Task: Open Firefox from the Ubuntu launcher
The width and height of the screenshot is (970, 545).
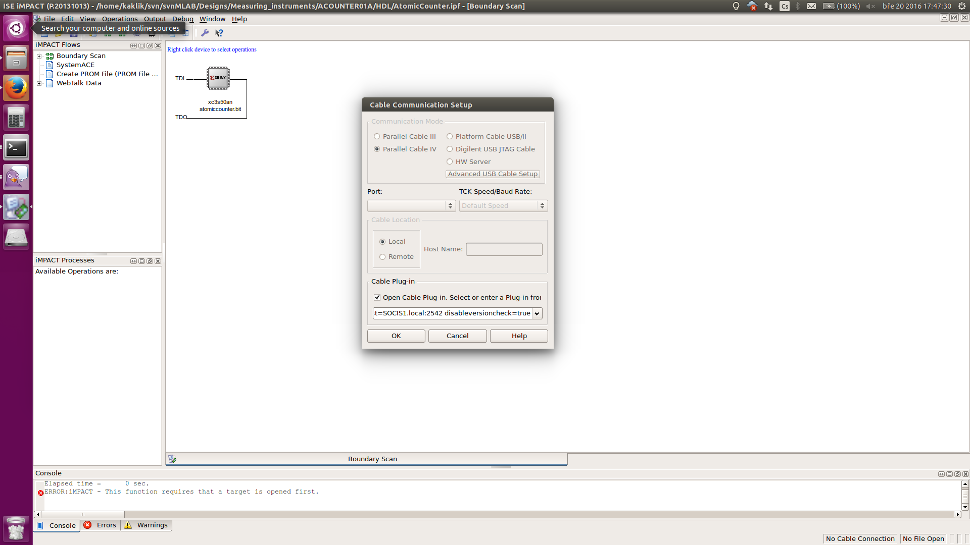Action: coord(16,88)
